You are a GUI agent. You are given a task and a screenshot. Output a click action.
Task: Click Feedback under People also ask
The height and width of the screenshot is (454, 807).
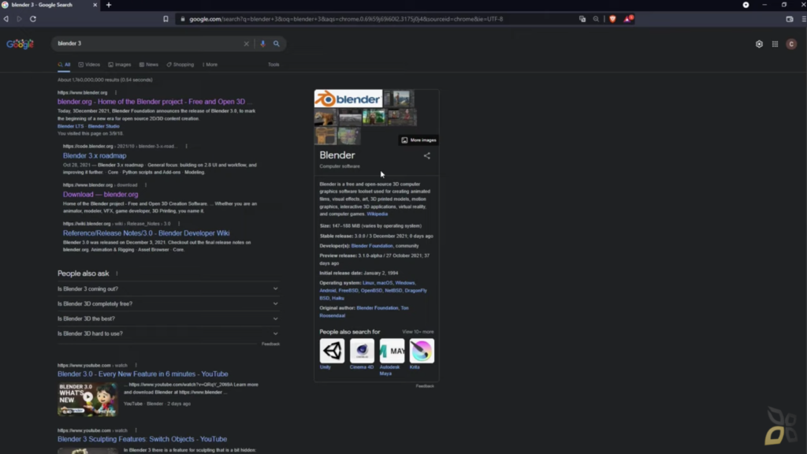tap(271, 344)
